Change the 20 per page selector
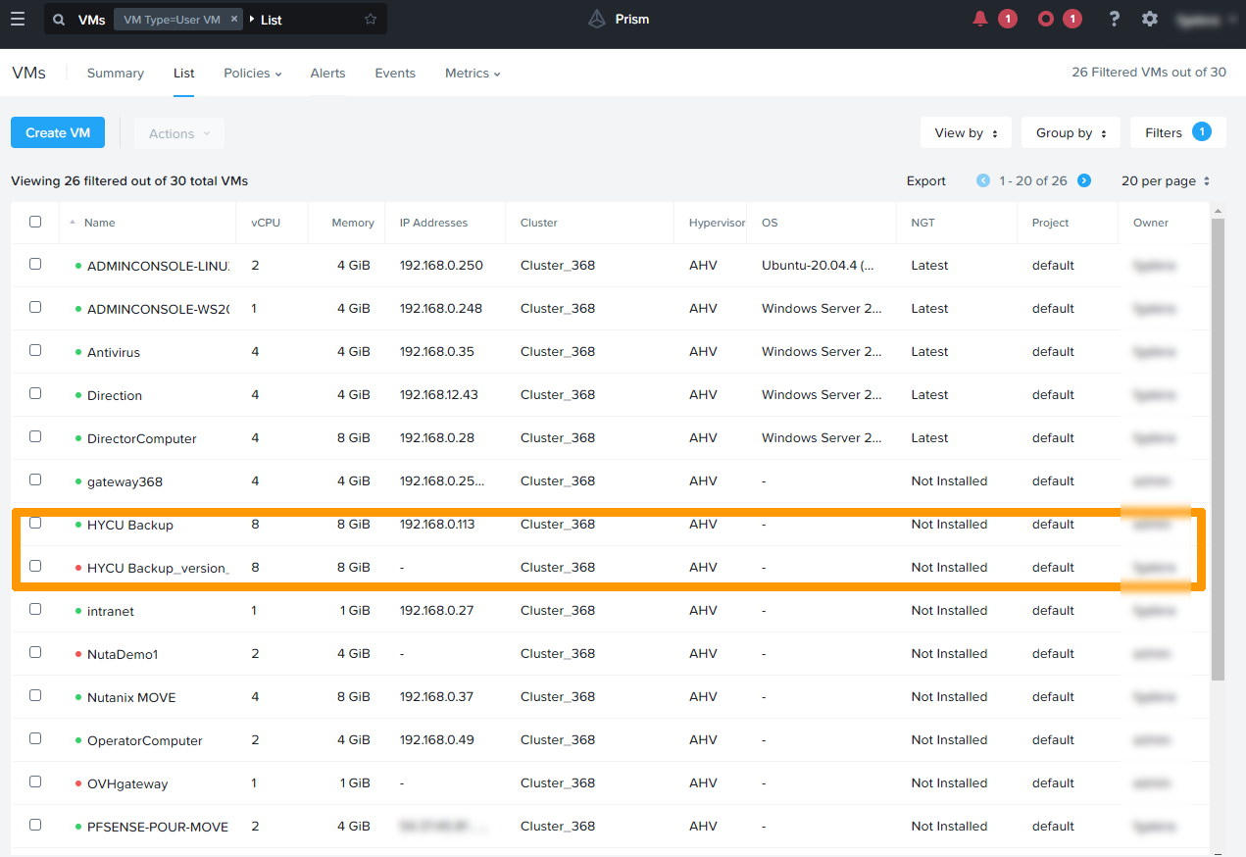1246x857 pixels. coord(1165,181)
